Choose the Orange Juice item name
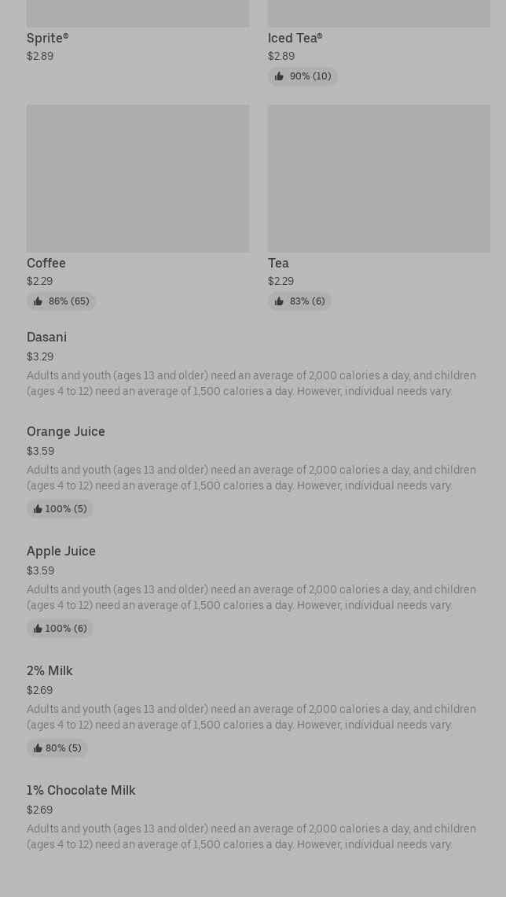The width and height of the screenshot is (506, 897). (65, 431)
